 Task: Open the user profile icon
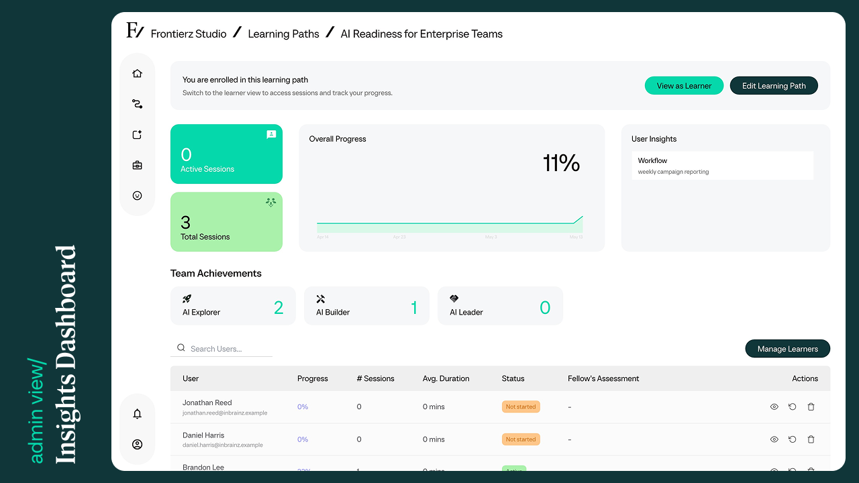[138, 444]
